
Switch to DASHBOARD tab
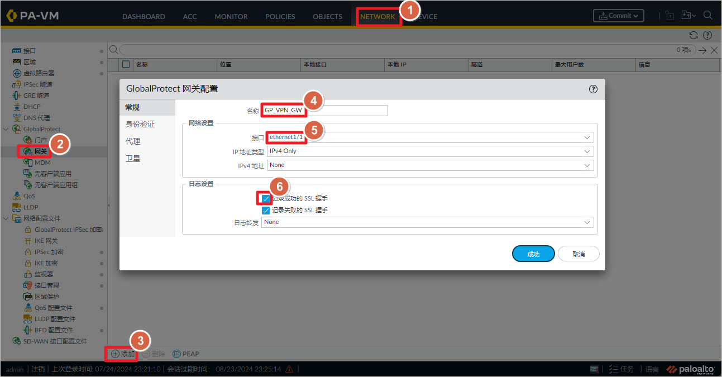pos(144,16)
